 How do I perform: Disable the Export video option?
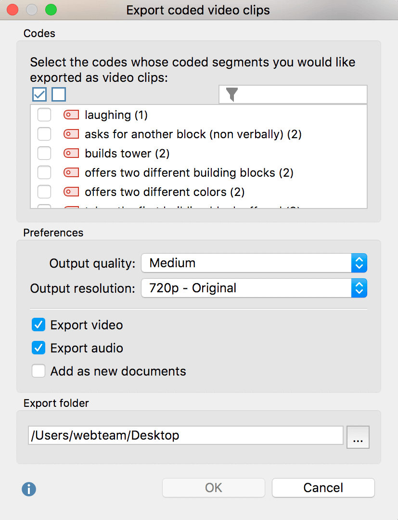[39, 325]
